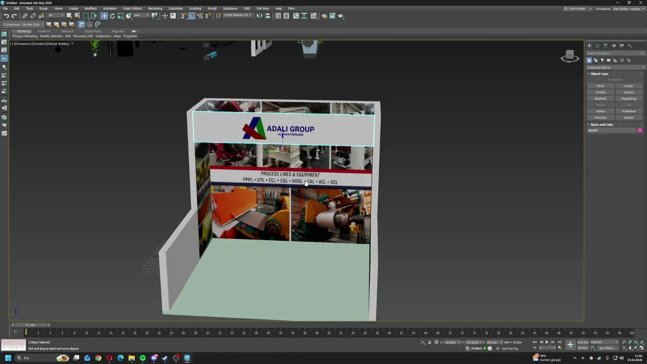Screen dimensions: 647x364
Task: Click the Render Production teapot icon
Action: coord(340,16)
